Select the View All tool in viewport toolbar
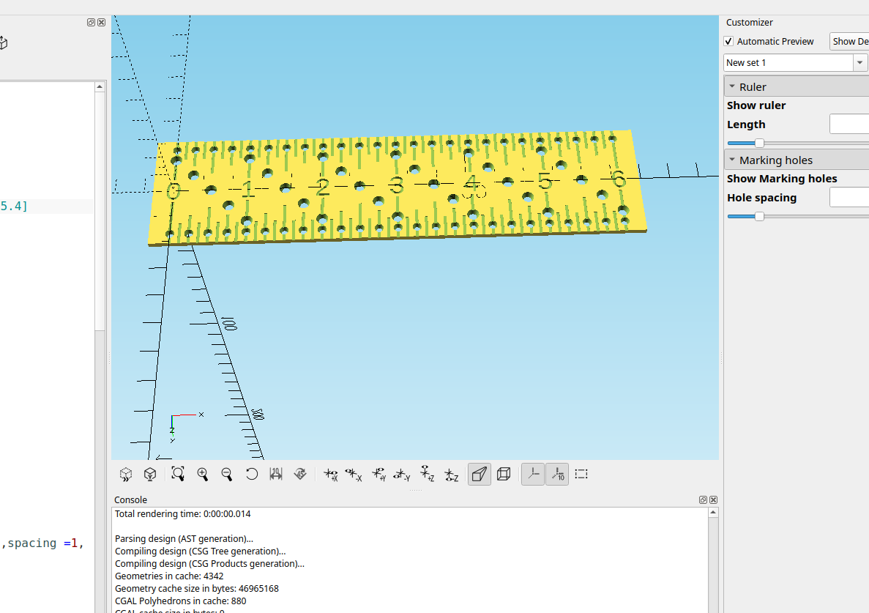The image size is (869, 613). pyautogui.click(x=178, y=474)
